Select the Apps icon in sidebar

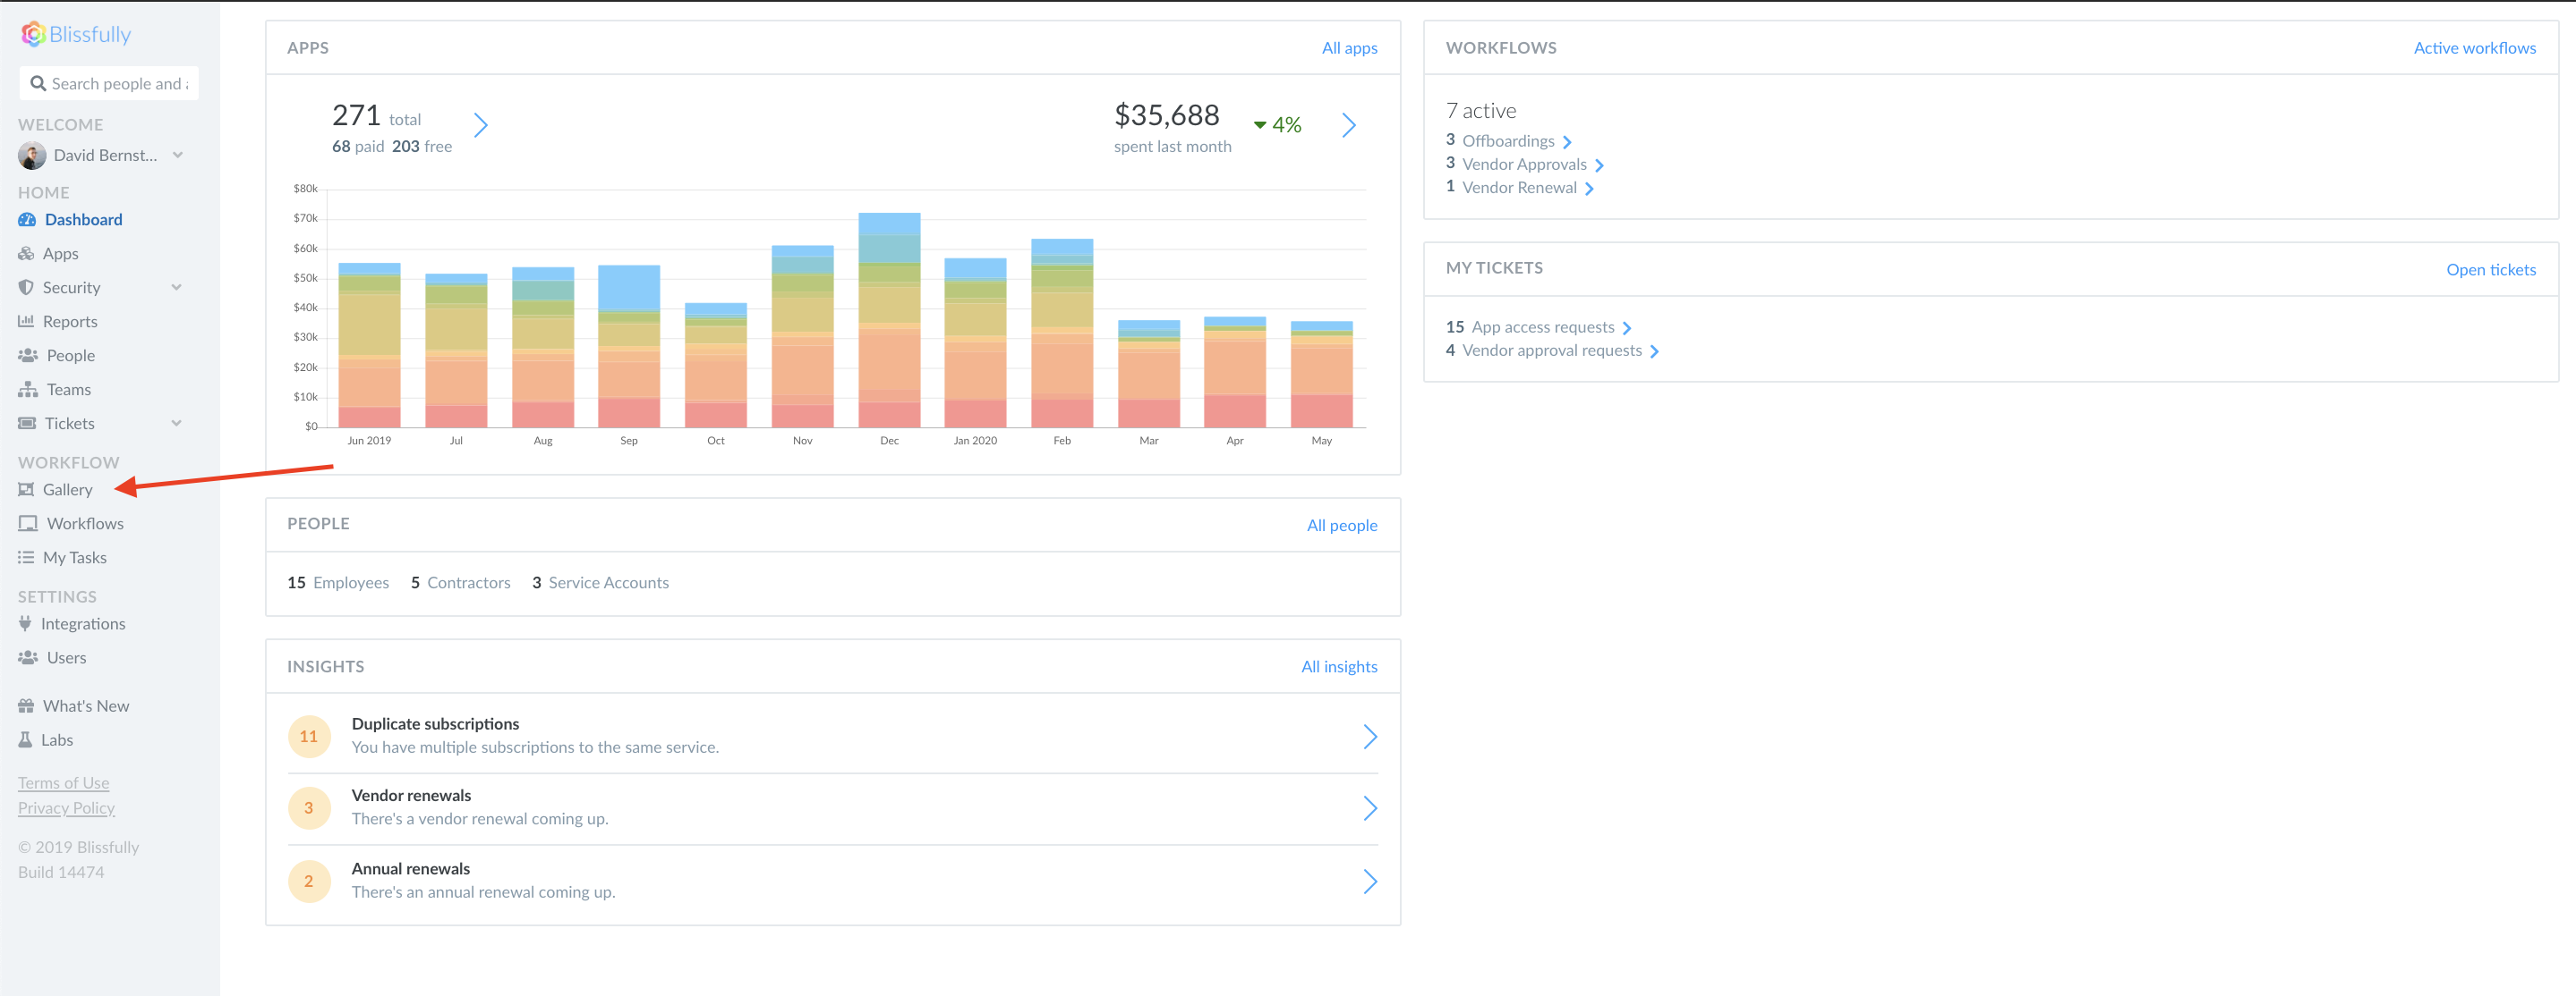pyautogui.click(x=26, y=253)
